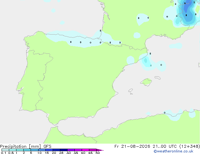Click the '(12+348)' forecast step text
The height and width of the screenshot is (154, 200).
click(190, 146)
